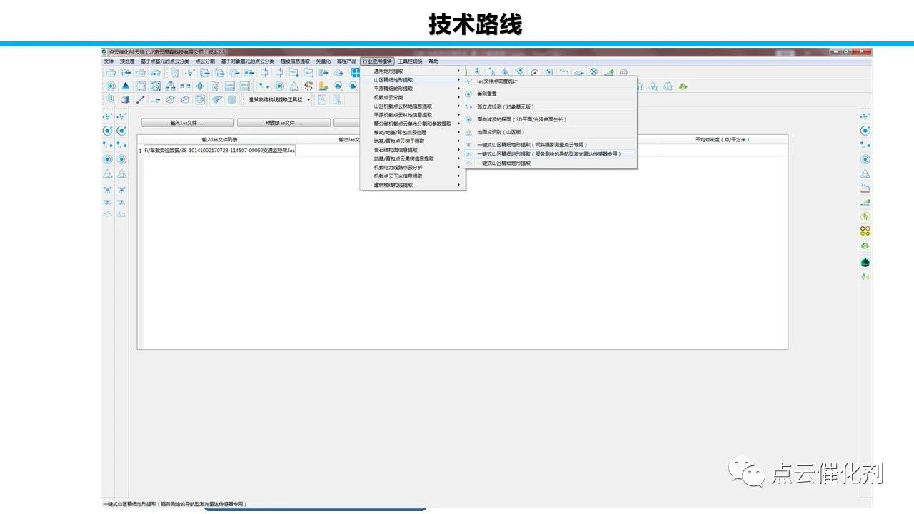Click the cloud icon in top toolbar row
The image size is (914, 514).
[x=338, y=73]
